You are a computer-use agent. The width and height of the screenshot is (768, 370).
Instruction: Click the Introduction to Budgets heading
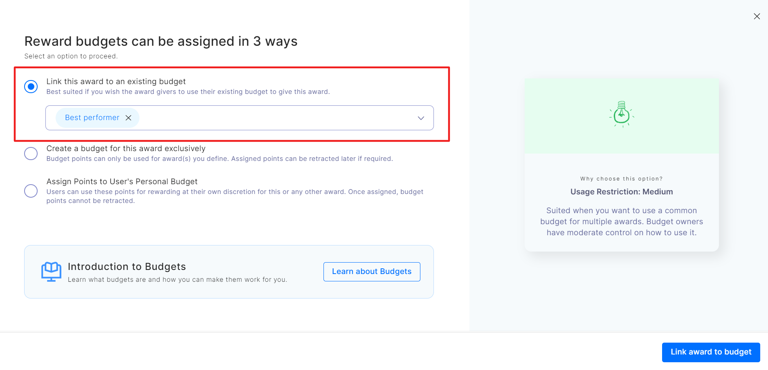coord(127,267)
